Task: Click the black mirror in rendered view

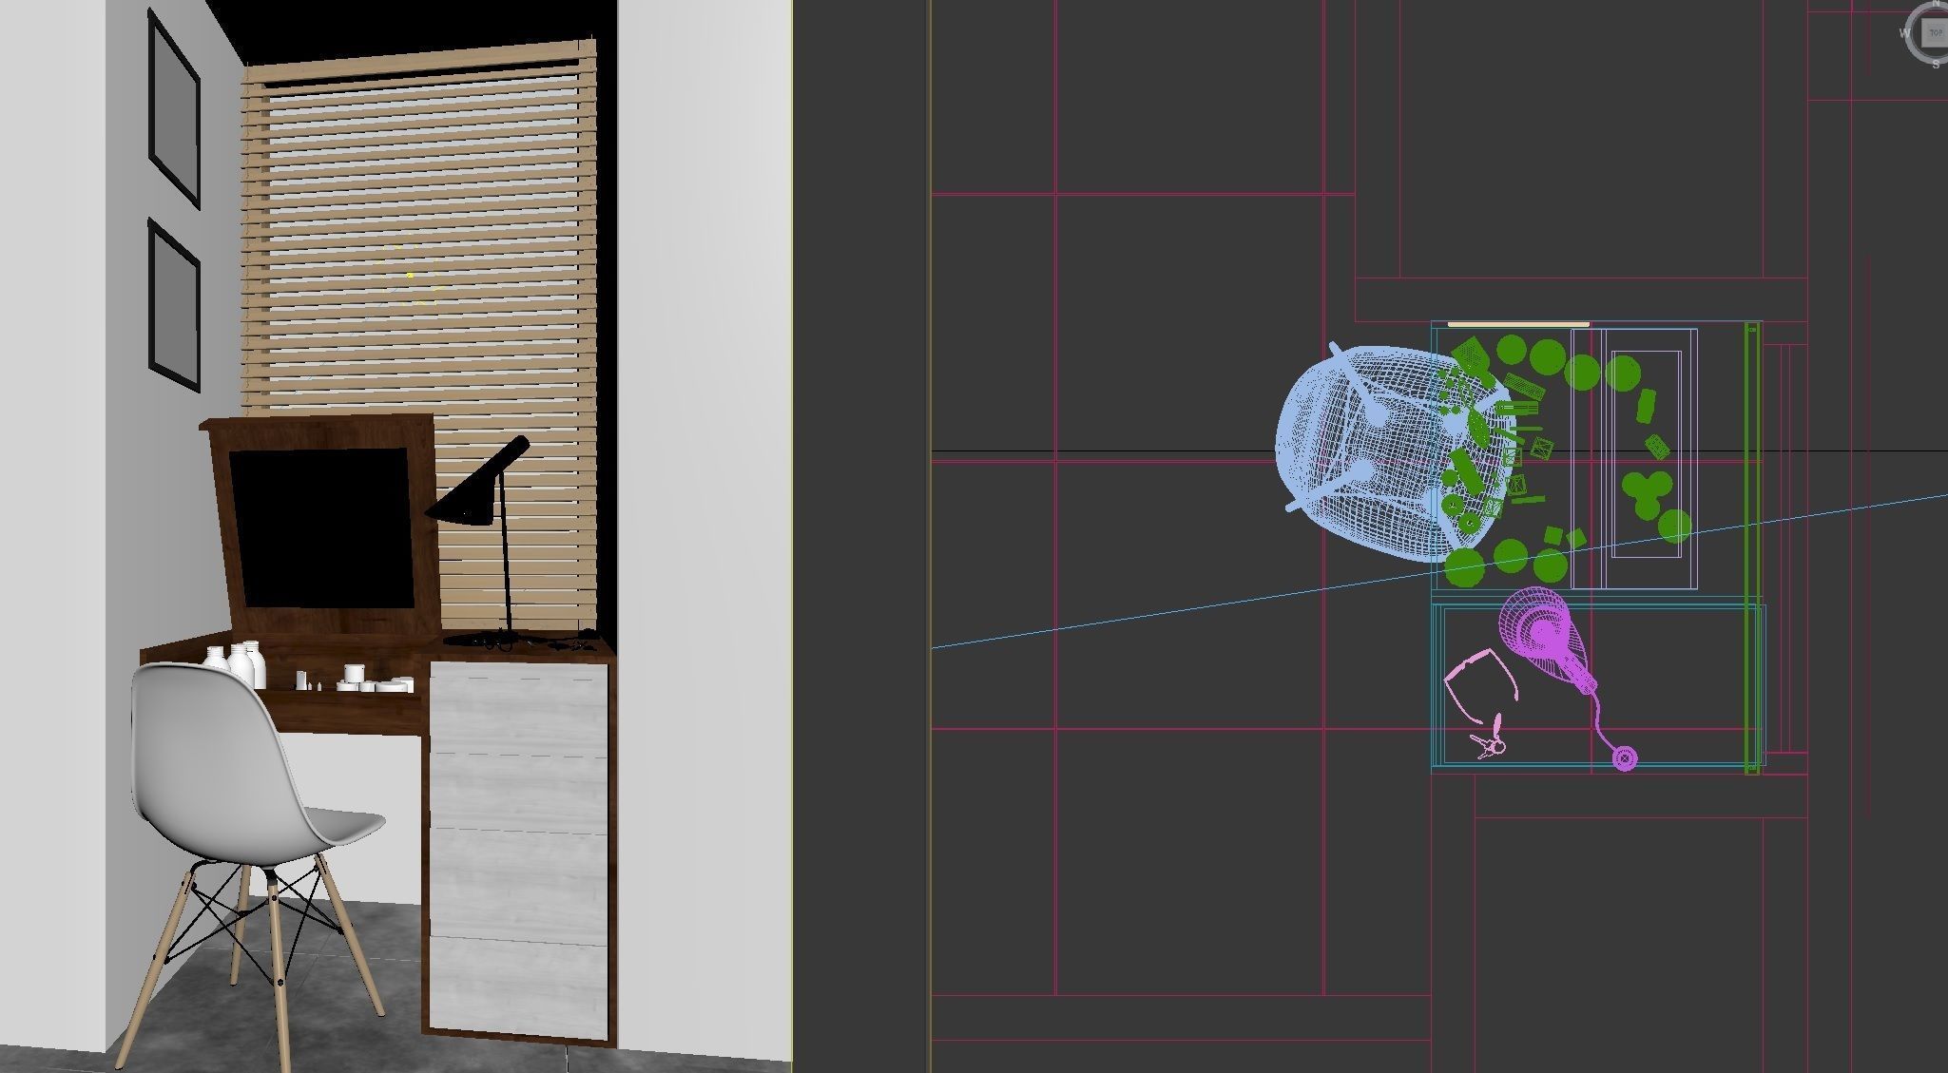Action: [321, 527]
